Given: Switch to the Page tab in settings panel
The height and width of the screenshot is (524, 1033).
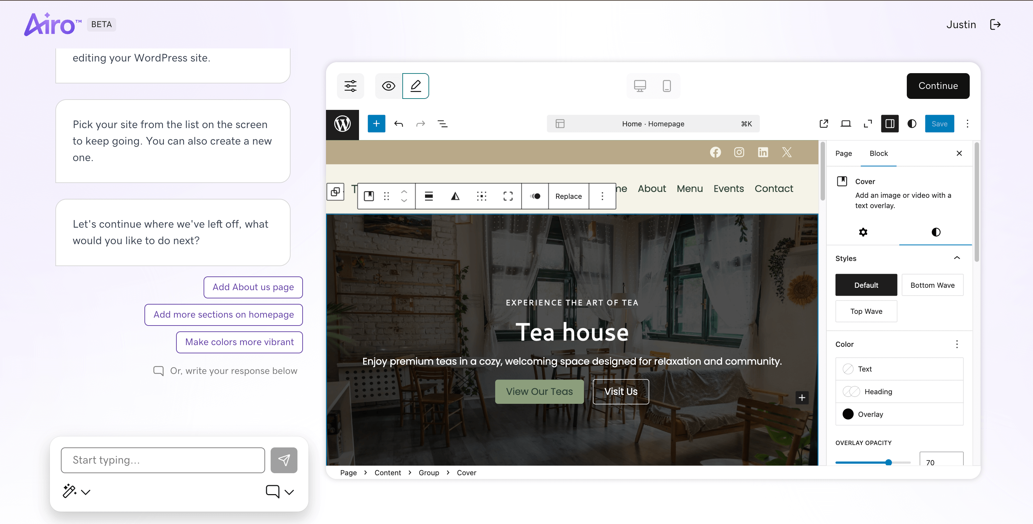Looking at the screenshot, I should 843,153.
